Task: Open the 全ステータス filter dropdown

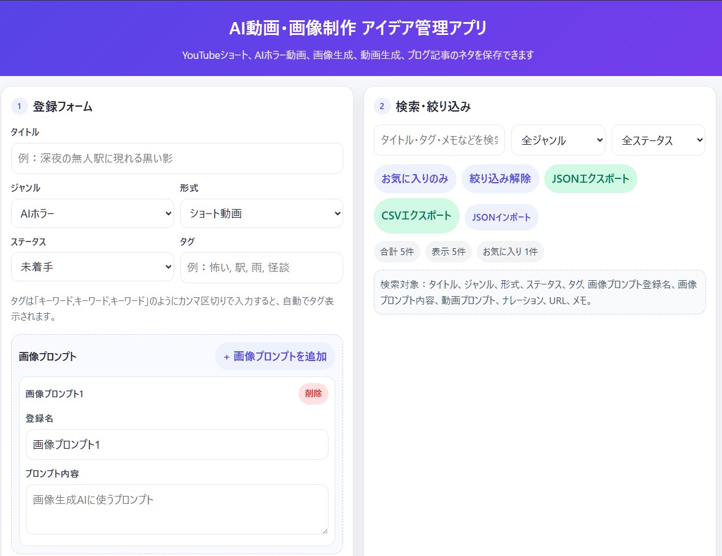Action: click(658, 140)
